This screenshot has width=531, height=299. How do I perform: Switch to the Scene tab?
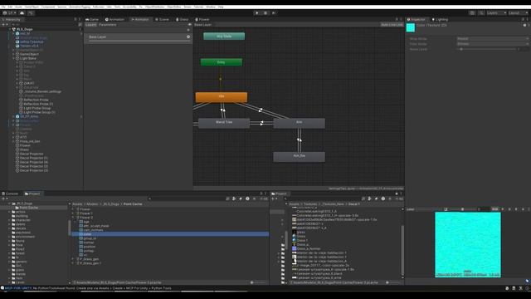[x=163, y=19]
